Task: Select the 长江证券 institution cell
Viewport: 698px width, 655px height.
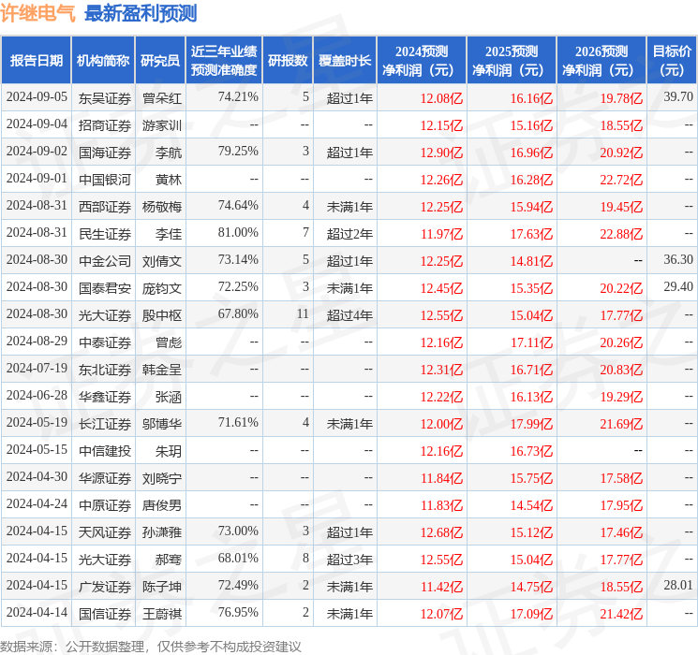Action: [105, 424]
